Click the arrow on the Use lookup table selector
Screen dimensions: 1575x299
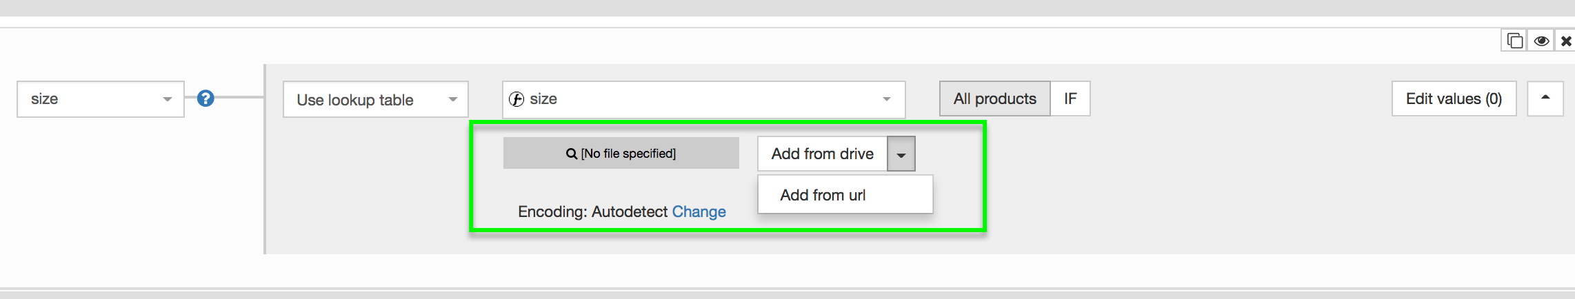(453, 100)
